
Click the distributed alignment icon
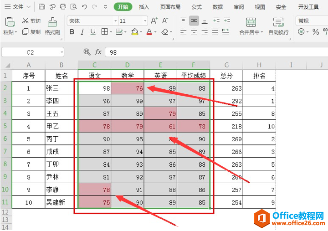coord(225,31)
